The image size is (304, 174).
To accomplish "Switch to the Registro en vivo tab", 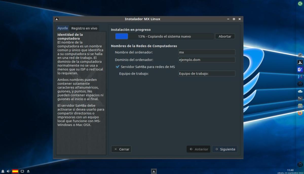I will click(84, 28).
